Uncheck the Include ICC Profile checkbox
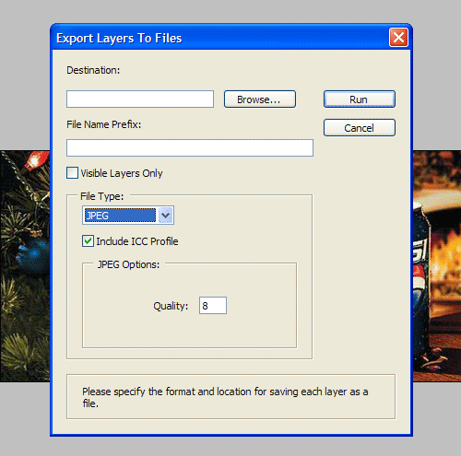The height and width of the screenshot is (456, 461). 88,241
